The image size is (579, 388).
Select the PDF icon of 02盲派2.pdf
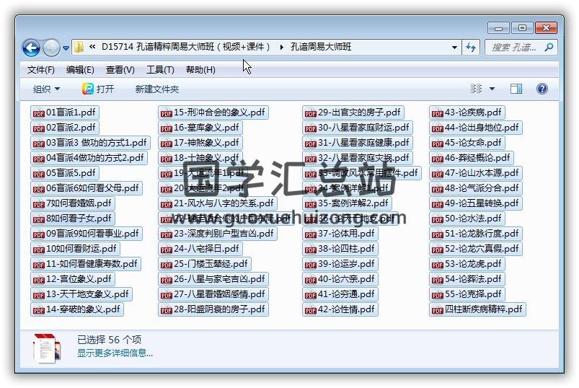pyautogui.click(x=38, y=128)
